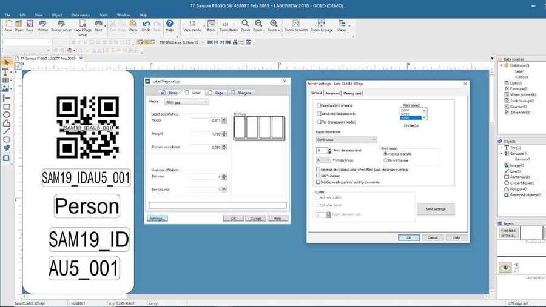The image size is (546, 307).
Task: Click the Label size preview thumbnail
Action: point(259,128)
